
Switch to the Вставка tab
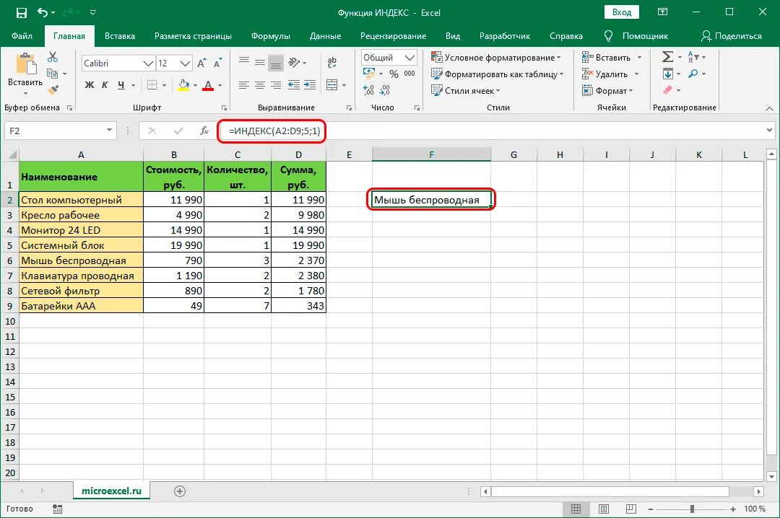click(119, 36)
